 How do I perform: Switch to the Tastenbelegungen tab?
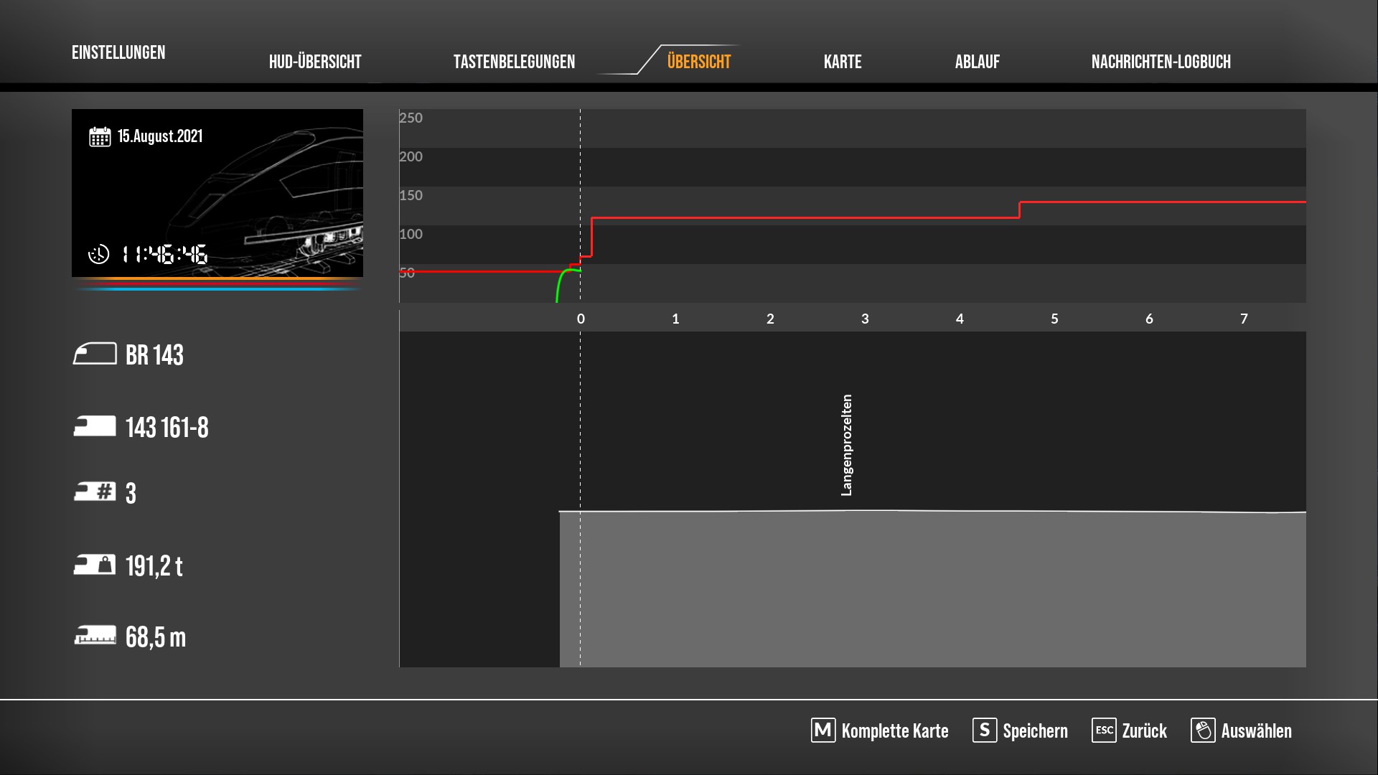(514, 62)
